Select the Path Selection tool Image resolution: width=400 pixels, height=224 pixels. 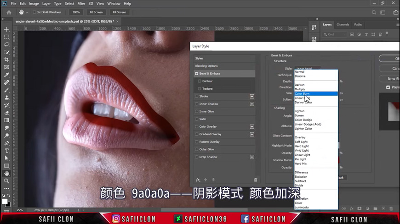pos(6,158)
